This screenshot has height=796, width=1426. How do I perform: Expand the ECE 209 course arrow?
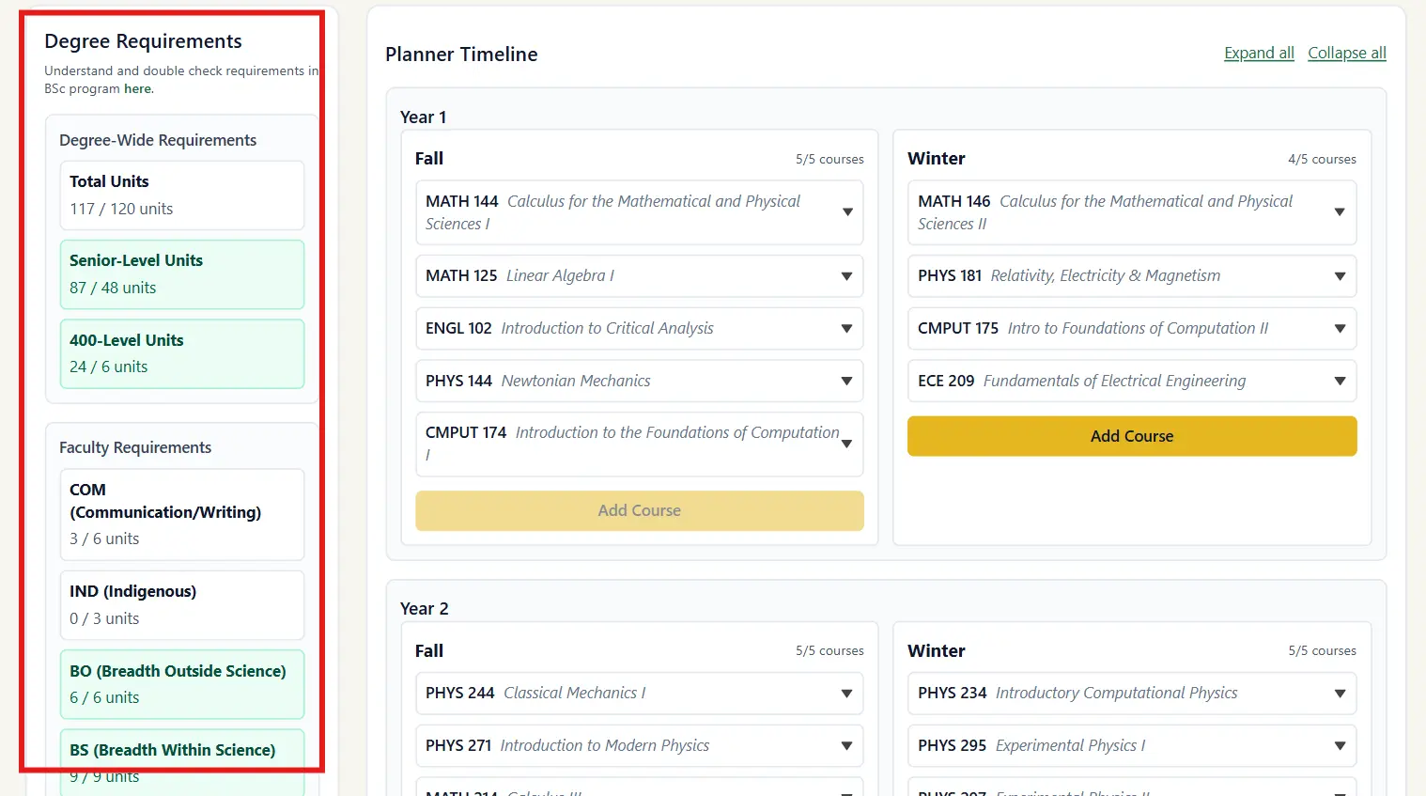pyautogui.click(x=1340, y=382)
